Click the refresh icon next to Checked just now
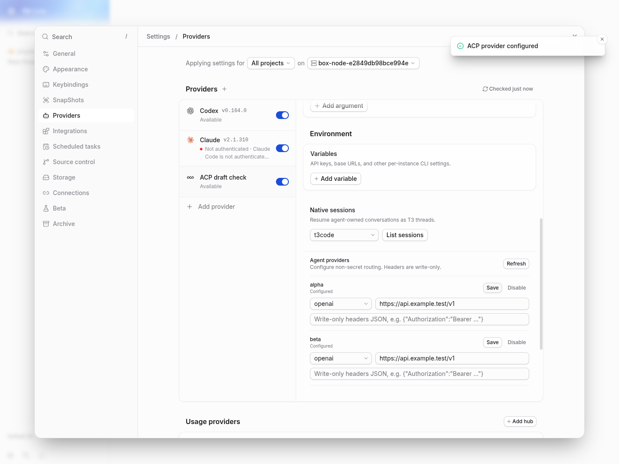The height and width of the screenshot is (464, 619). click(x=485, y=89)
